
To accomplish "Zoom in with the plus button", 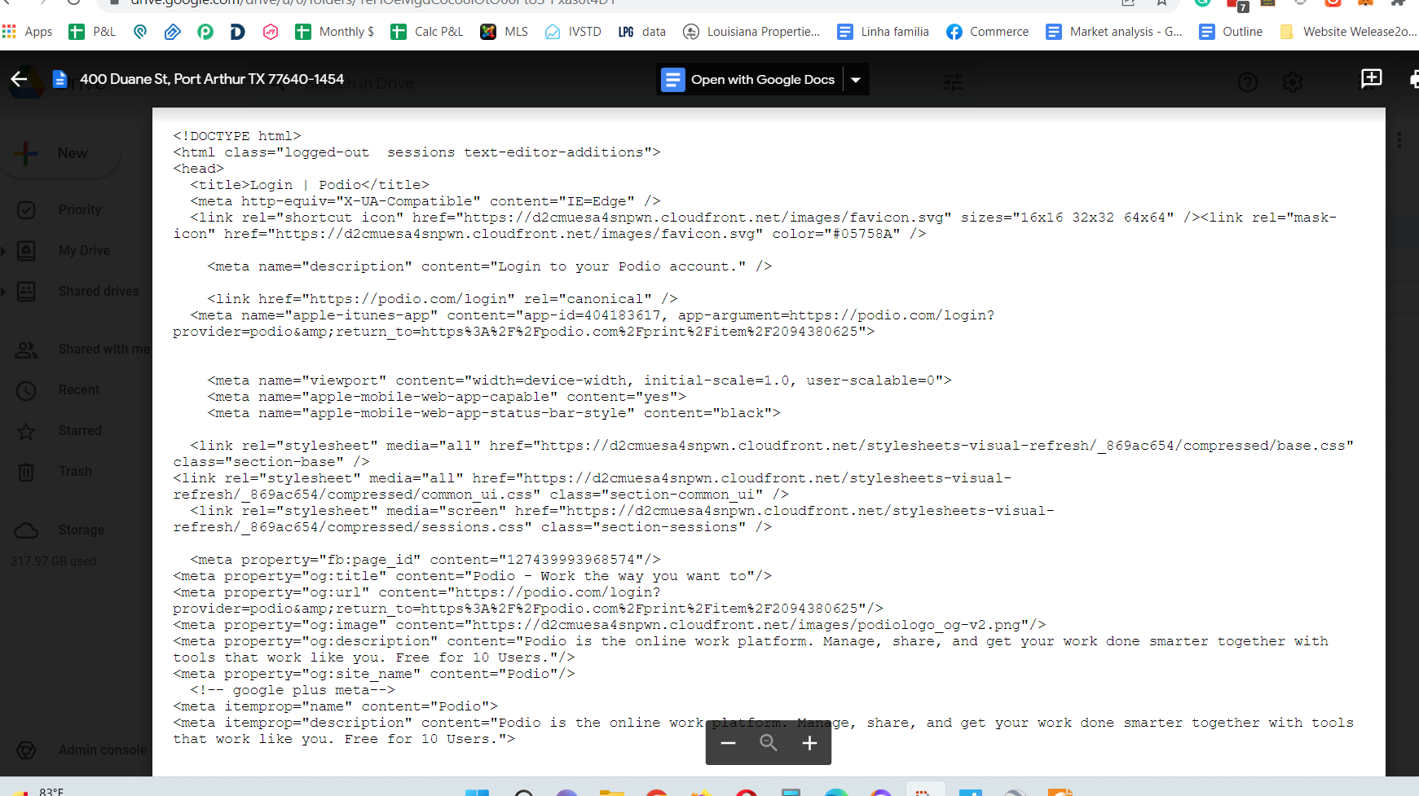I will point(809,743).
